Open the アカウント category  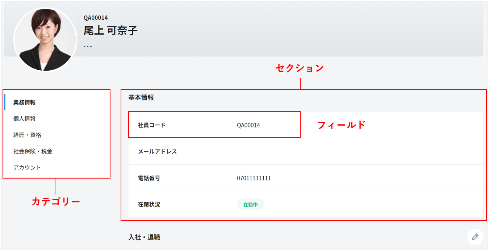coord(27,168)
